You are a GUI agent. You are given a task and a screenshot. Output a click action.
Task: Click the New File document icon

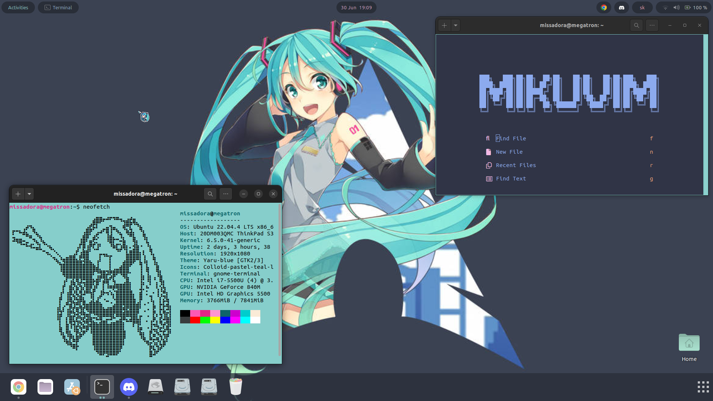pyautogui.click(x=488, y=152)
